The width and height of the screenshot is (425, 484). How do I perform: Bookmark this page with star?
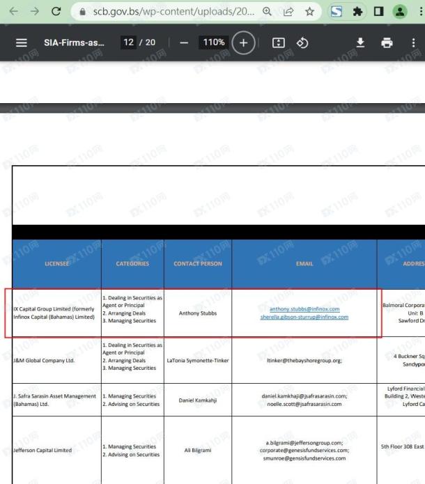[x=309, y=12]
